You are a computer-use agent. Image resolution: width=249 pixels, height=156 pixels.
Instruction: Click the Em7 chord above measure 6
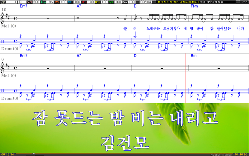(x=24, y=56)
